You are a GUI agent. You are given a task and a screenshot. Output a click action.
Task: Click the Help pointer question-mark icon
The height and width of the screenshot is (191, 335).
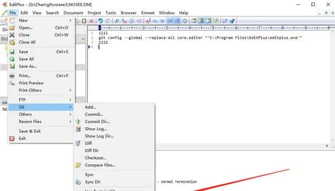click(224, 21)
